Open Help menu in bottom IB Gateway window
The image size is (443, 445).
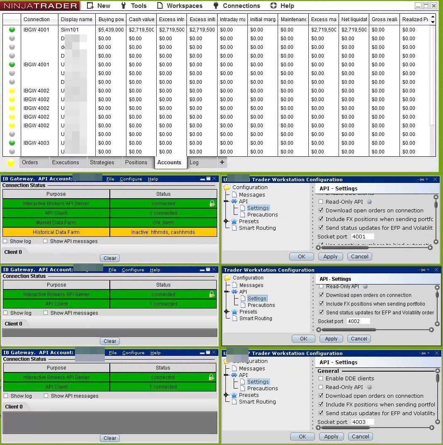(155, 353)
